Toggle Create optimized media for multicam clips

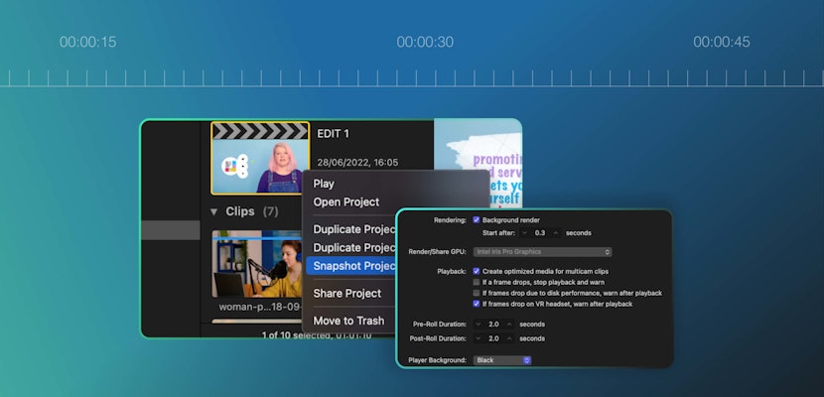478,270
